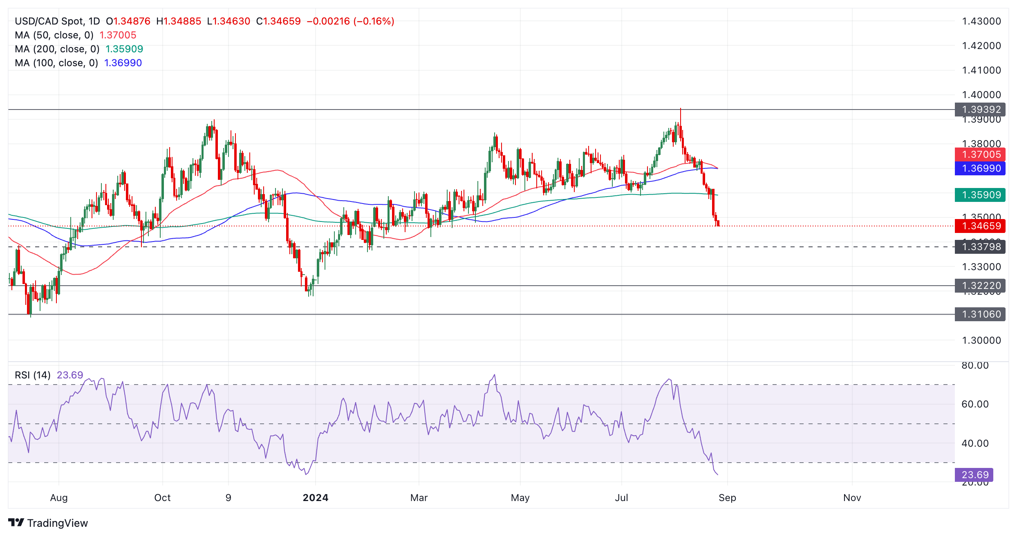Click the blue 1.36990 MA price tag
The image size is (1017, 537).
[x=980, y=168]
